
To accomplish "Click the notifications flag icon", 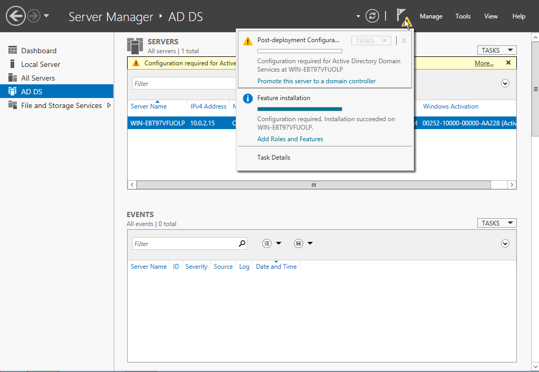I will click(402, 15).
